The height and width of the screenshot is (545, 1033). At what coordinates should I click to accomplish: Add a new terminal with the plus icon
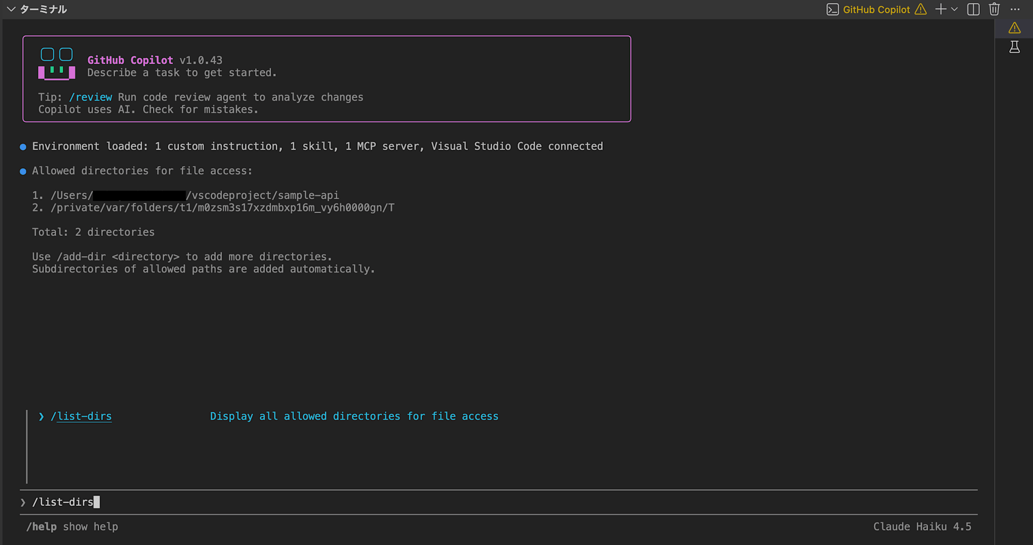point(941,9)
